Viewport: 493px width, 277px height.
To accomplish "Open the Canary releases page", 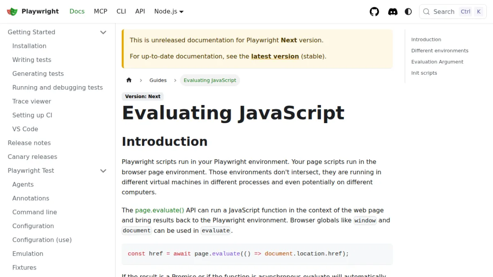I will pos(32,157).
